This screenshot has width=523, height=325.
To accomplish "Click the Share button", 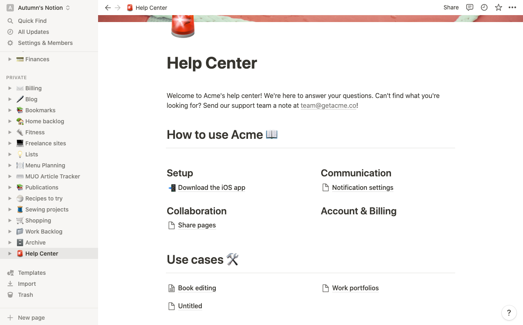I will pos(451,7).
